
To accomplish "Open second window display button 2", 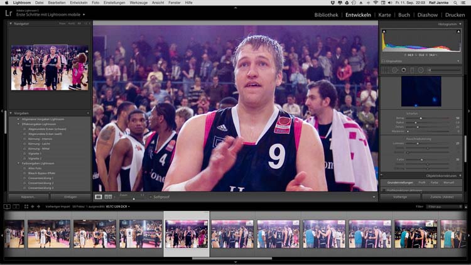I will (16, 207).
